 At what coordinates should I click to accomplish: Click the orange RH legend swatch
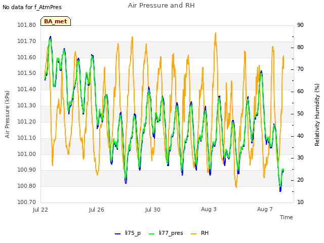coord(193,234)
